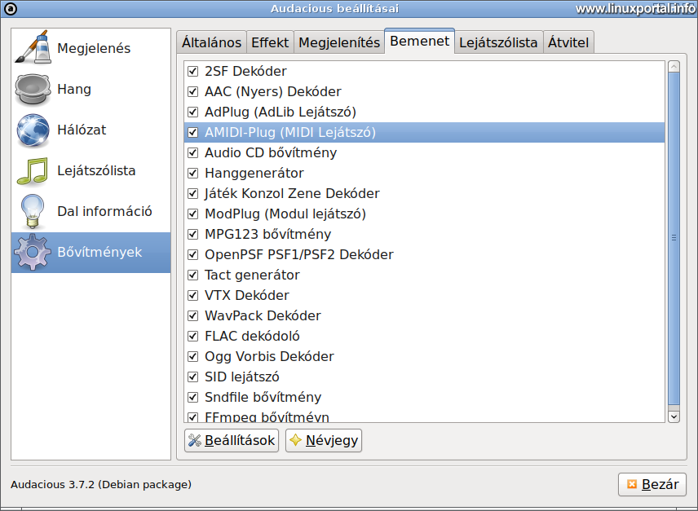698x511 pixels.
Task: Click the globe icon for Hálózat
Action: tap(33, 130)
